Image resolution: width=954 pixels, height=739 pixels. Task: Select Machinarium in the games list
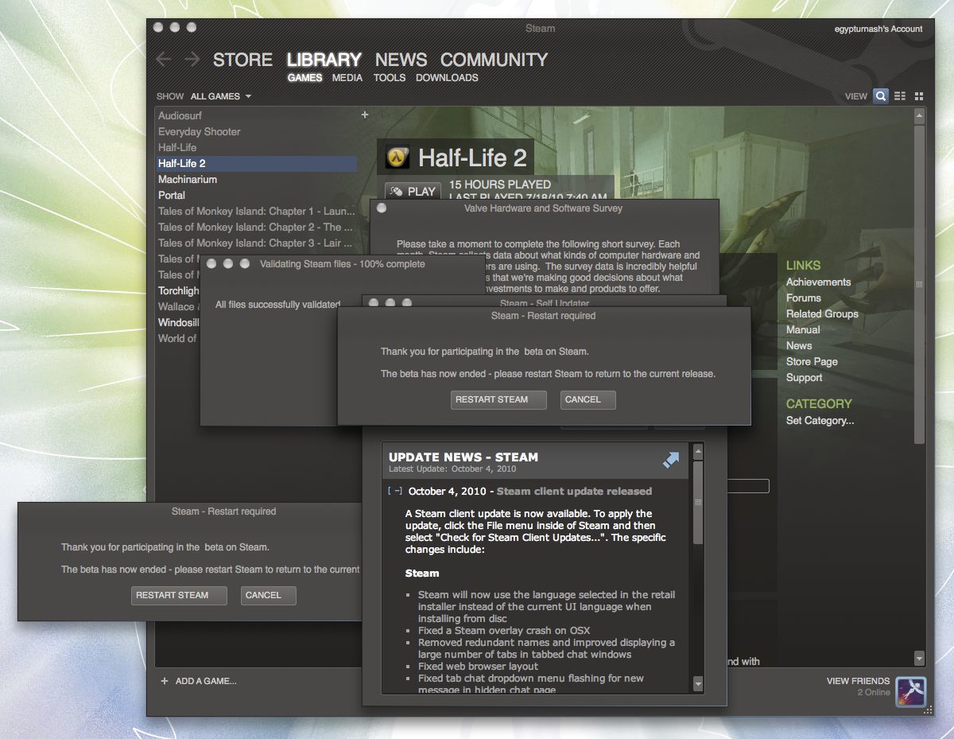[188, 180]
